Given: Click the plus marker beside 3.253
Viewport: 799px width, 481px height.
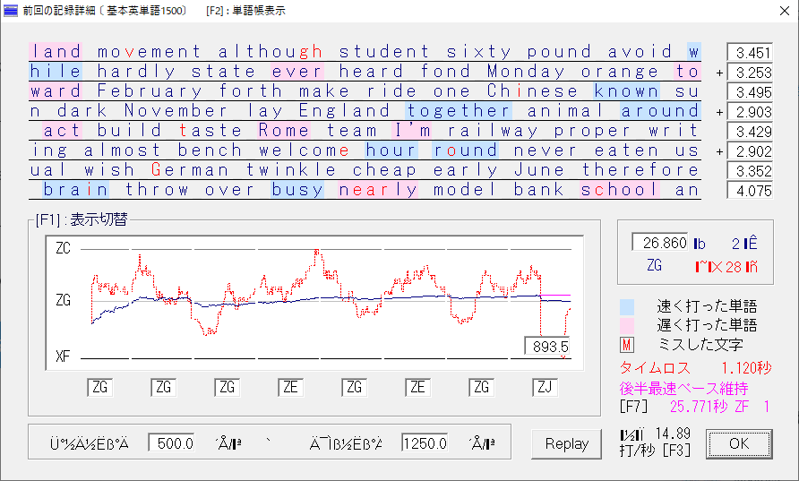Looking at the screenshot, I should tap(719, 73).
